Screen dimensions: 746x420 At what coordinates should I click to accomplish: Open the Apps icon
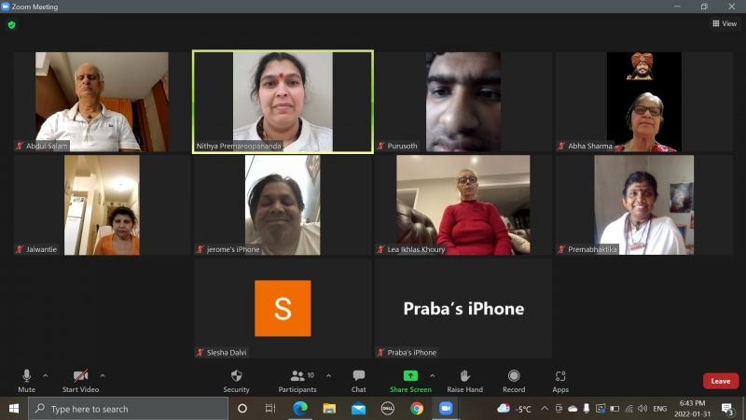pos(560,376)
